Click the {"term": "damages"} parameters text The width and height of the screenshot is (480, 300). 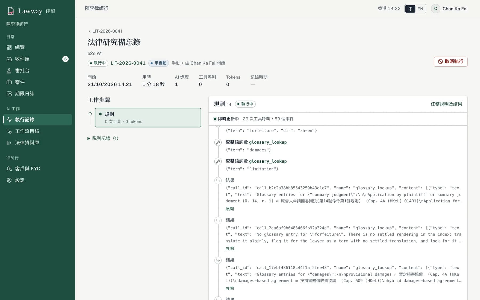(248, 150)
